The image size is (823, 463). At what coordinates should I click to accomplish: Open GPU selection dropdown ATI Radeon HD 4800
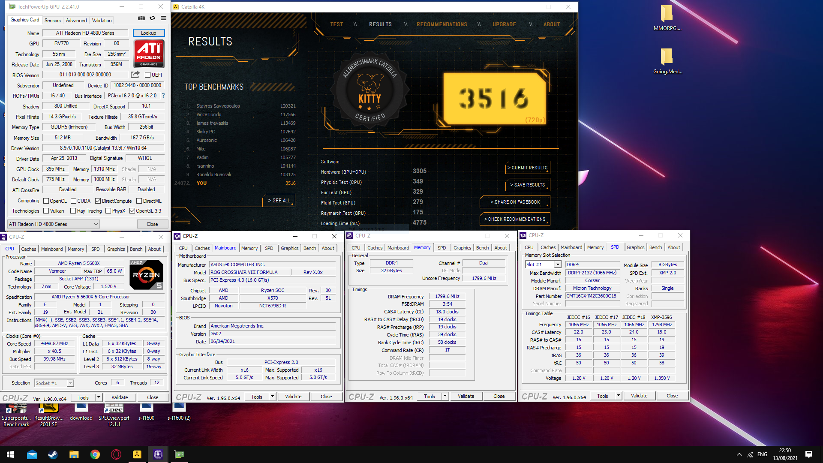[54, 224]
